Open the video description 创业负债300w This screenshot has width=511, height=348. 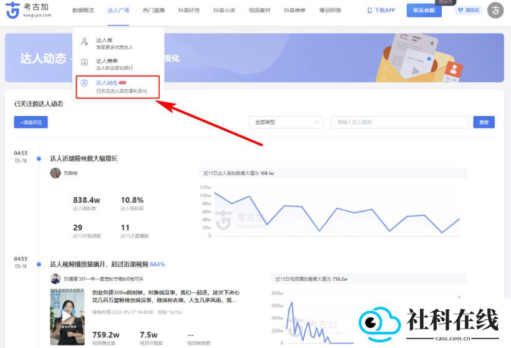click(165, 296)
